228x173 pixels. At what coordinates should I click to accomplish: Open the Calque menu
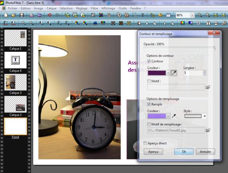(51, 8)
